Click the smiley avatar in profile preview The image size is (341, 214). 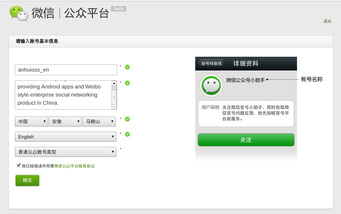[x=211, y=85]
